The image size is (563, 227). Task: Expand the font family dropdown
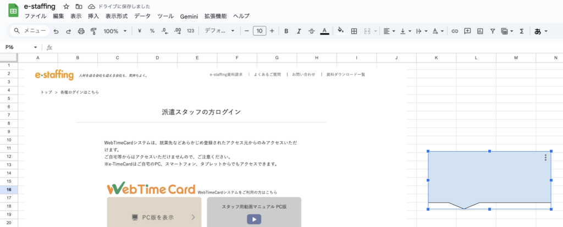coord(219,31)
